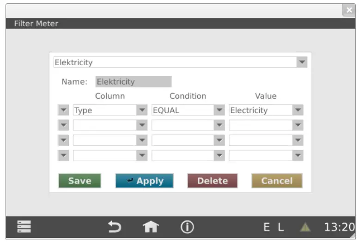Image resolution: width=359 pixels, height=242 pixels.
Task: Click the L status indicator
Action: click(x=281, y=227)
